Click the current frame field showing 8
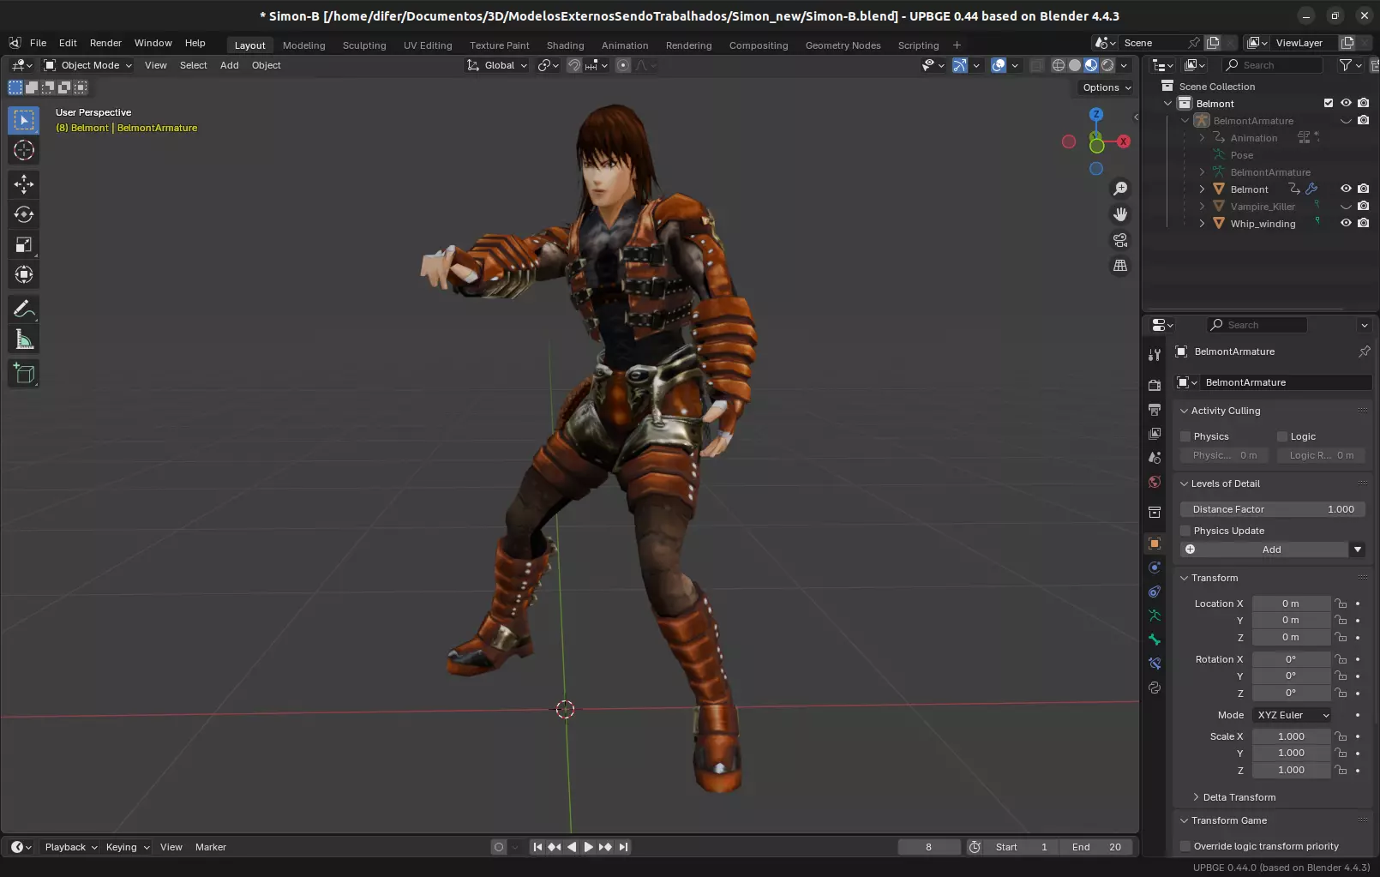 tap(929, 847)
